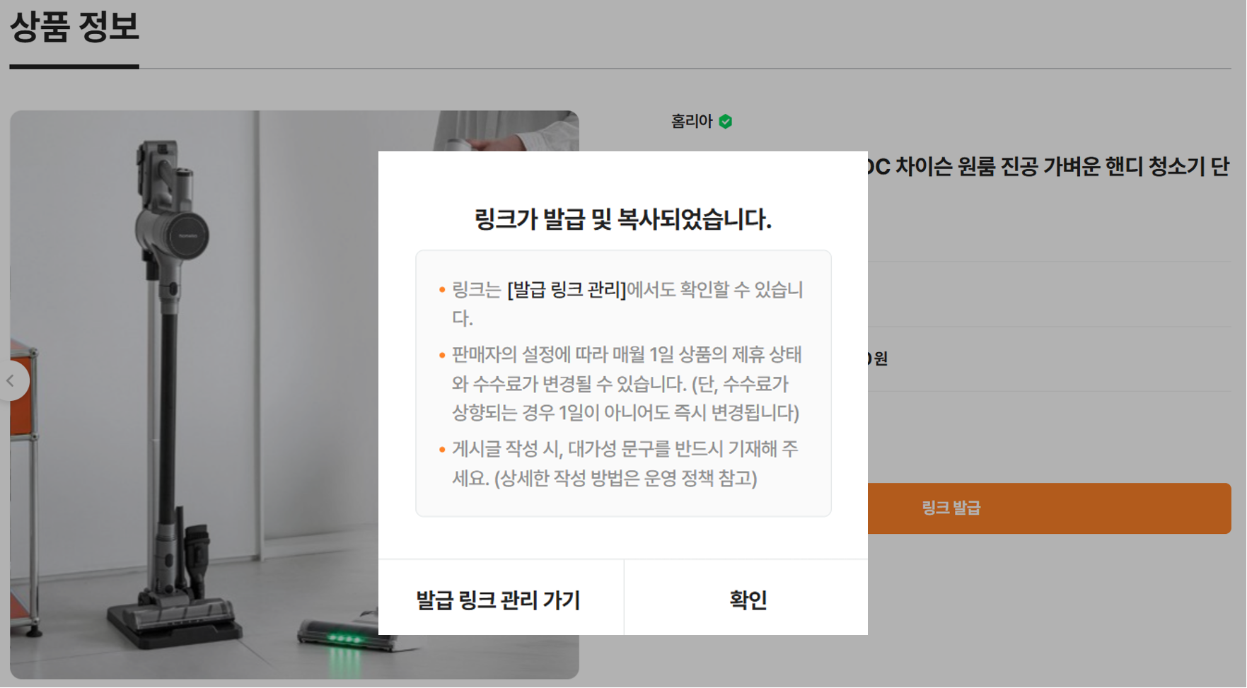Image resolution: width=1247 pixels, height=688 pixels.
Task: Click the heading 링크가 발급 및 복사되었습니다
Action: click(x=622, y=219)
